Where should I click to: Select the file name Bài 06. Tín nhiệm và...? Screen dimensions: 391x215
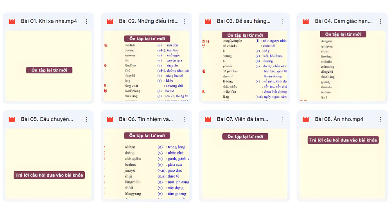pyautogui.click(x=146, y=119)
